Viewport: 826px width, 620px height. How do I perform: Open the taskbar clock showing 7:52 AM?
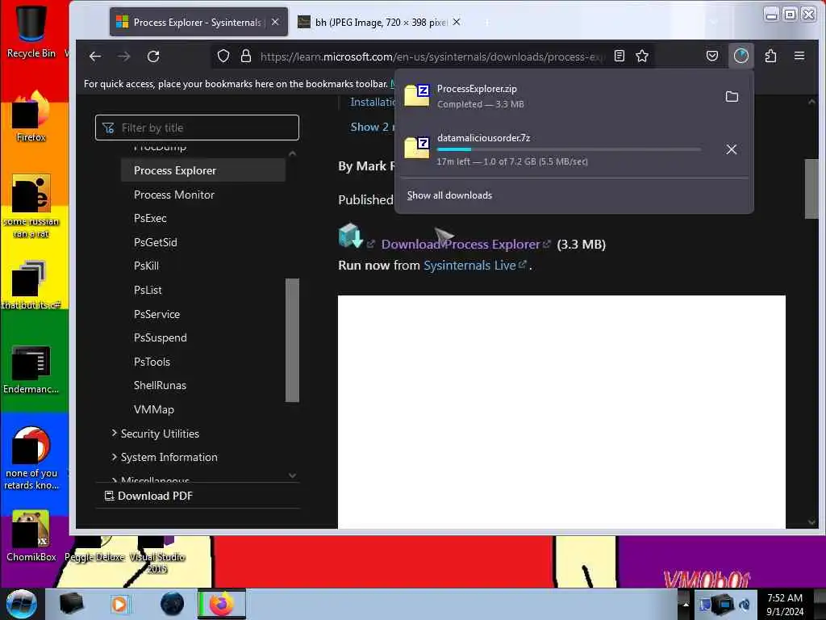(x=785, y=604)
